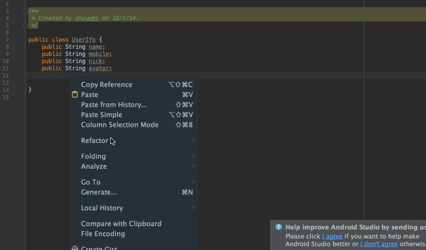Choose File Encoding menu entry
The height and width of the screenshot is (250, 426).
[x=134, y=233]
